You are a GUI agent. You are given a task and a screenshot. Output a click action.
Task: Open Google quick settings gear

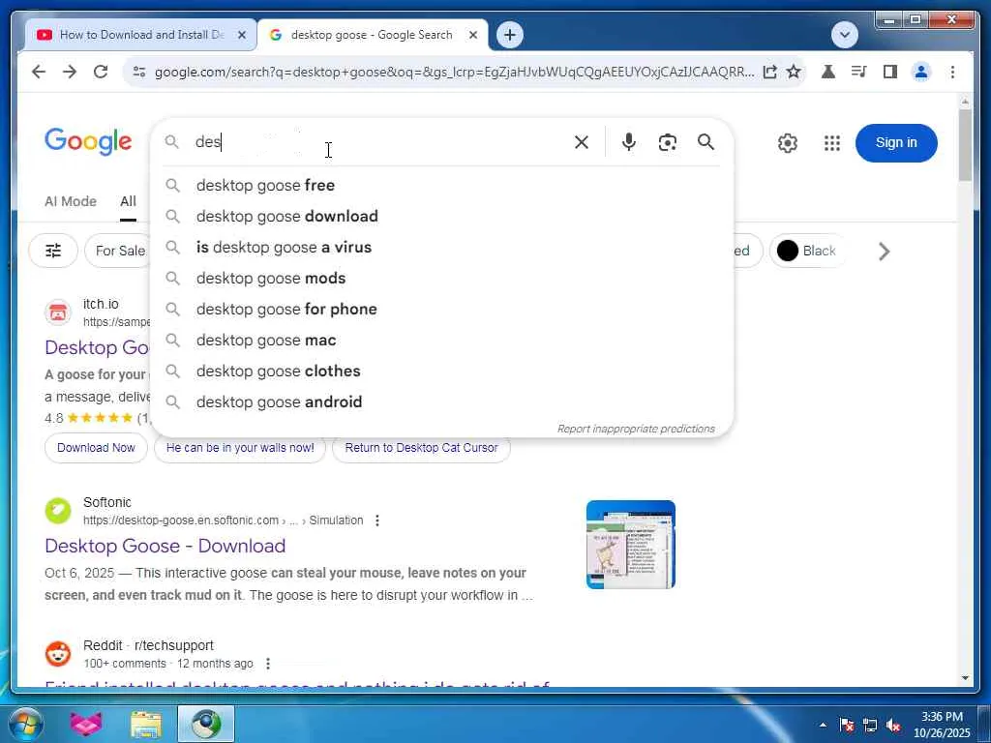tap(788, 143)
